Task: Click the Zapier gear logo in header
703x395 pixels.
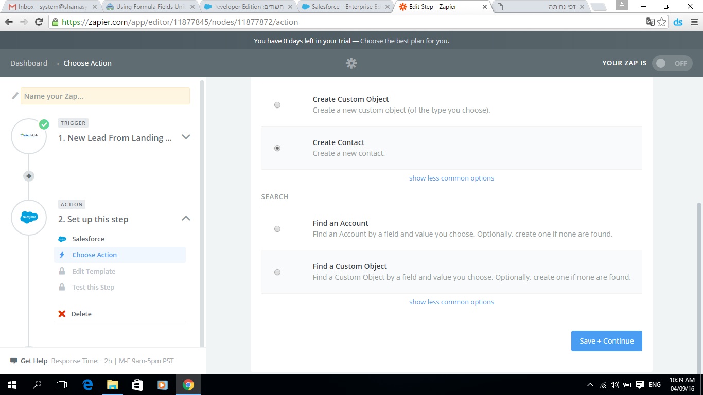Action: coord(351,63)
